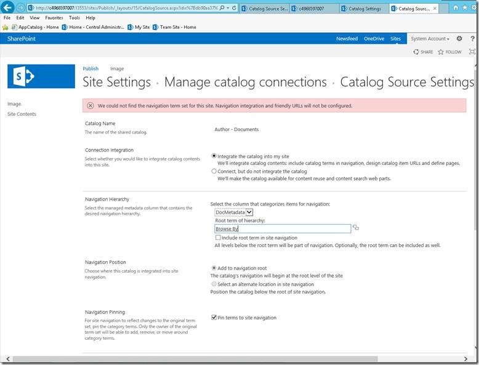Add to favorites bar star icon
Screen dimensions: 479x365
coord(5,27)
